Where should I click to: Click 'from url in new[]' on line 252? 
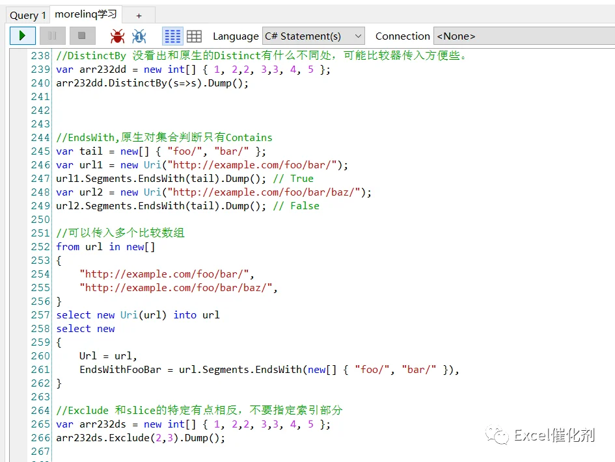tap(105, 247)
